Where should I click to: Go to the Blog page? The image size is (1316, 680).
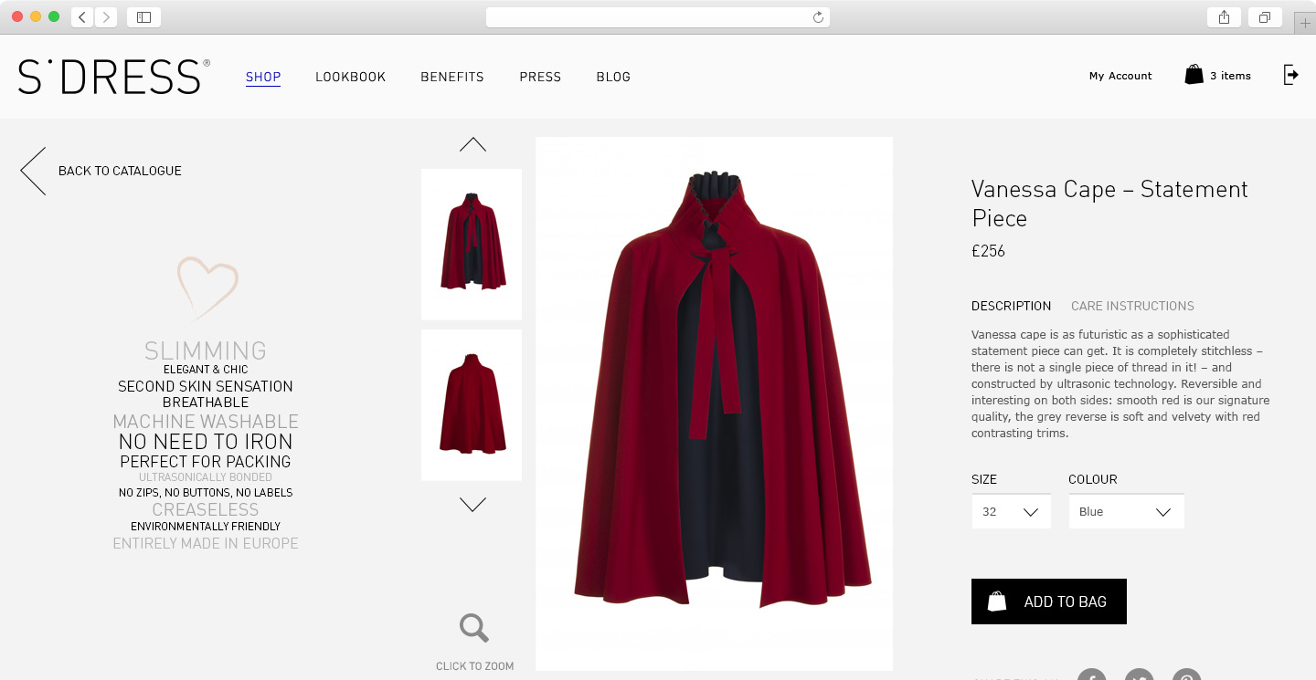[613, 77]
